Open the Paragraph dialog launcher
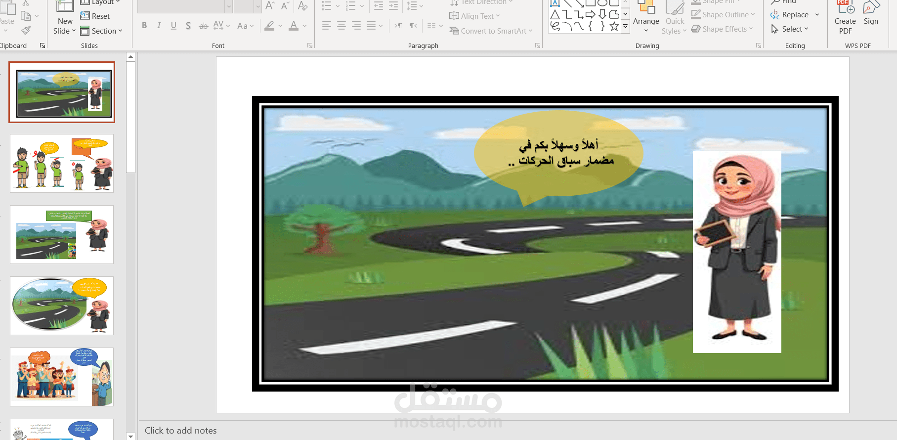Image resolution: width=897 pixels, height=440 pixels. 538,45
